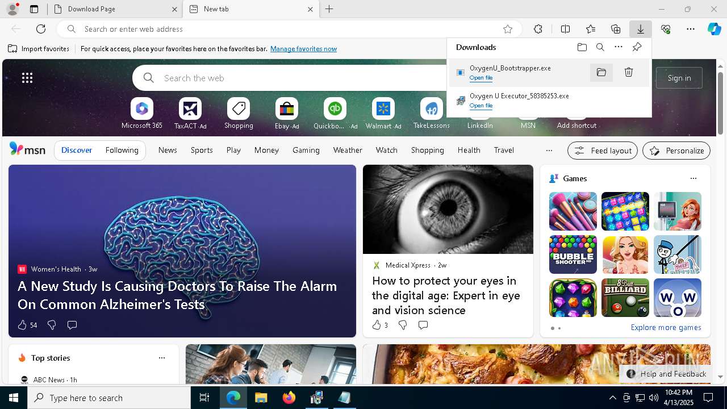The image size is (727, 409).
Task: Open Microsoft 365 shortcut
Action: coord(142,114)
